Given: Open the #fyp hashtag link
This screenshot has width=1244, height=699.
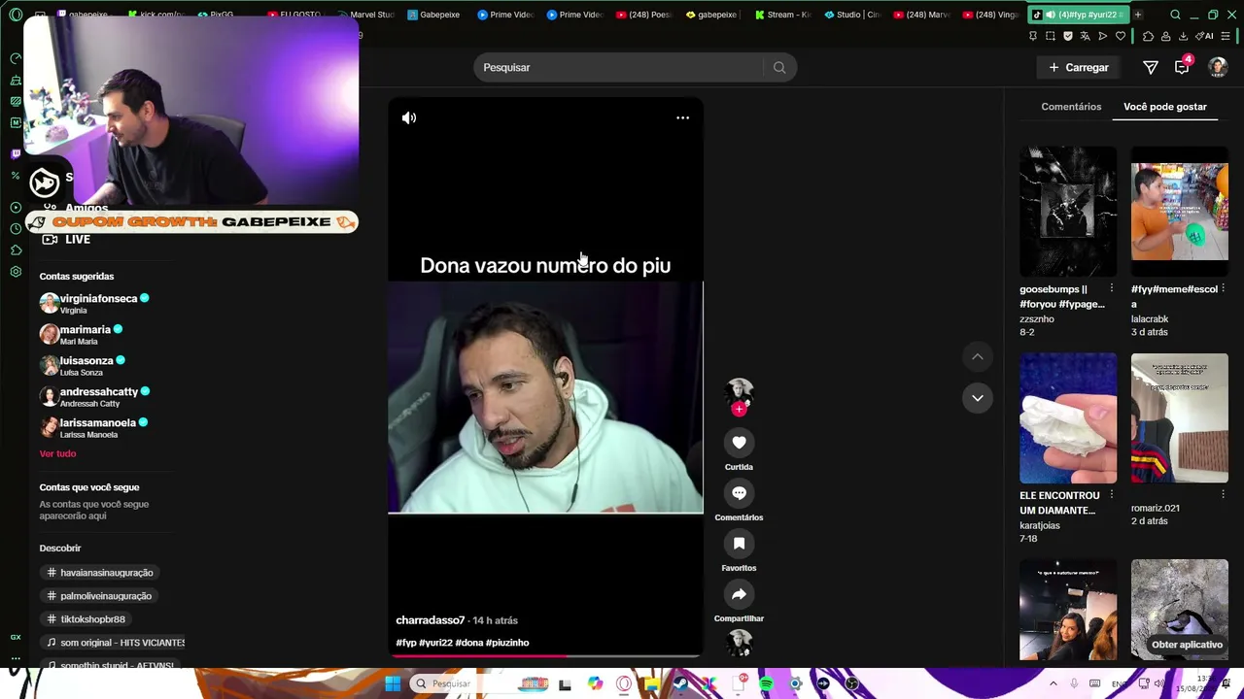Looking at the screenshot, I should [406, 643].
